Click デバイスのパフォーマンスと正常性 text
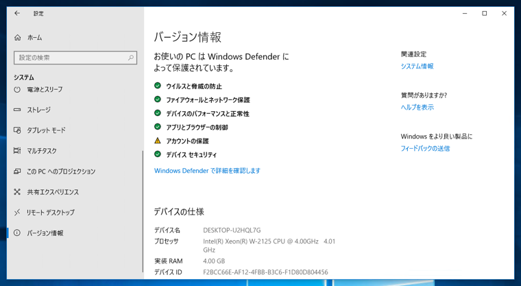521x286 pixels. 208,114
